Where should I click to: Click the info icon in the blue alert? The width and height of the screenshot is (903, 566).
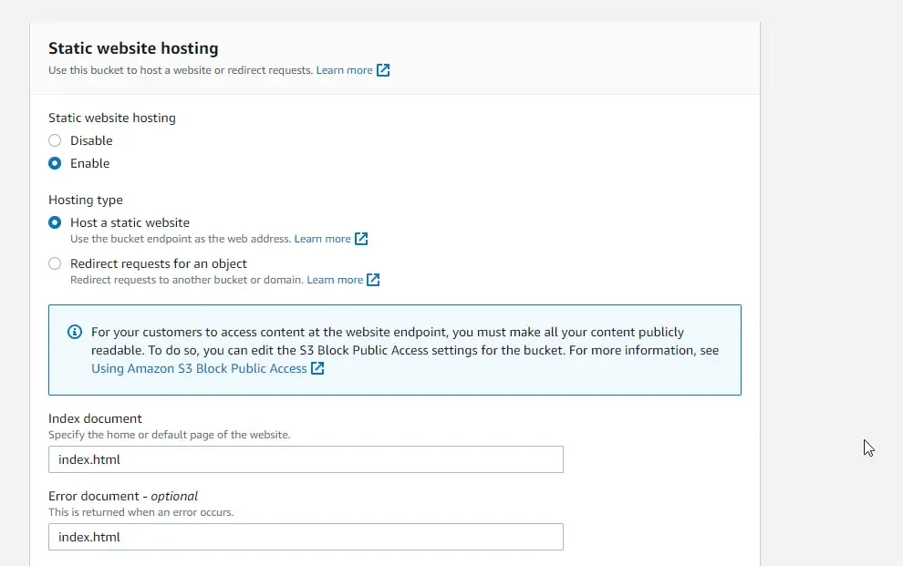[74, 332]
